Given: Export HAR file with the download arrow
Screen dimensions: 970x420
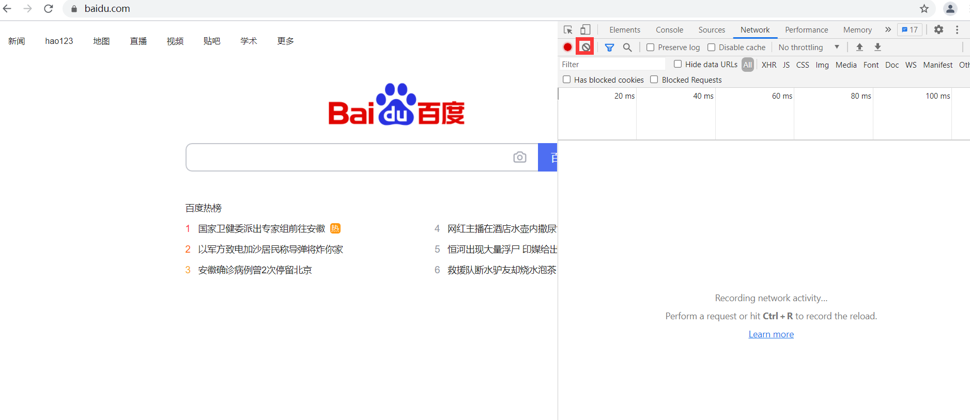Looking at the screenshot, I should (x=877, y=47).
